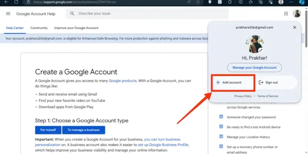
Task: Click the document icon beside Set up a recovery phone
Action: tap(221, 146)
